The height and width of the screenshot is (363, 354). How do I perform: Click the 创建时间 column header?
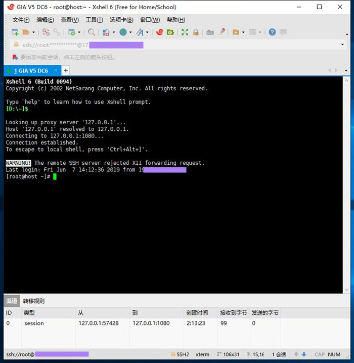coord(200,313)
